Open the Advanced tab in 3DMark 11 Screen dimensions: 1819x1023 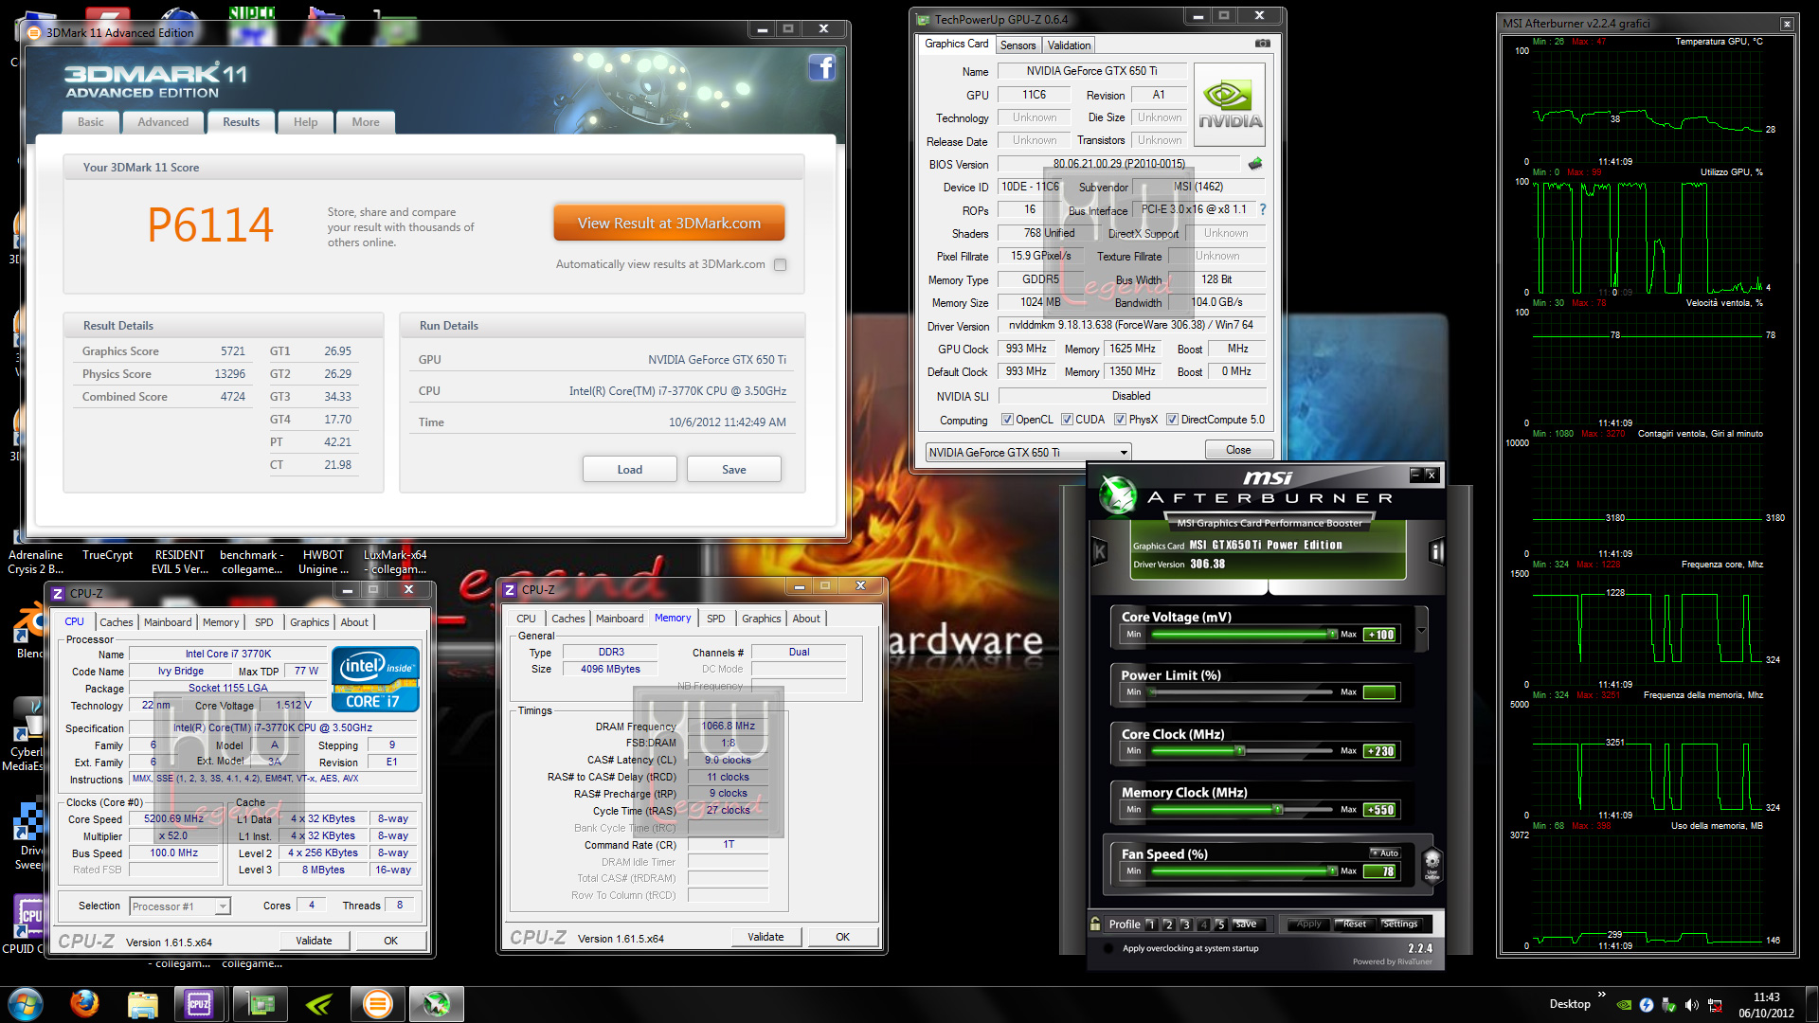(x=163, y=122)
